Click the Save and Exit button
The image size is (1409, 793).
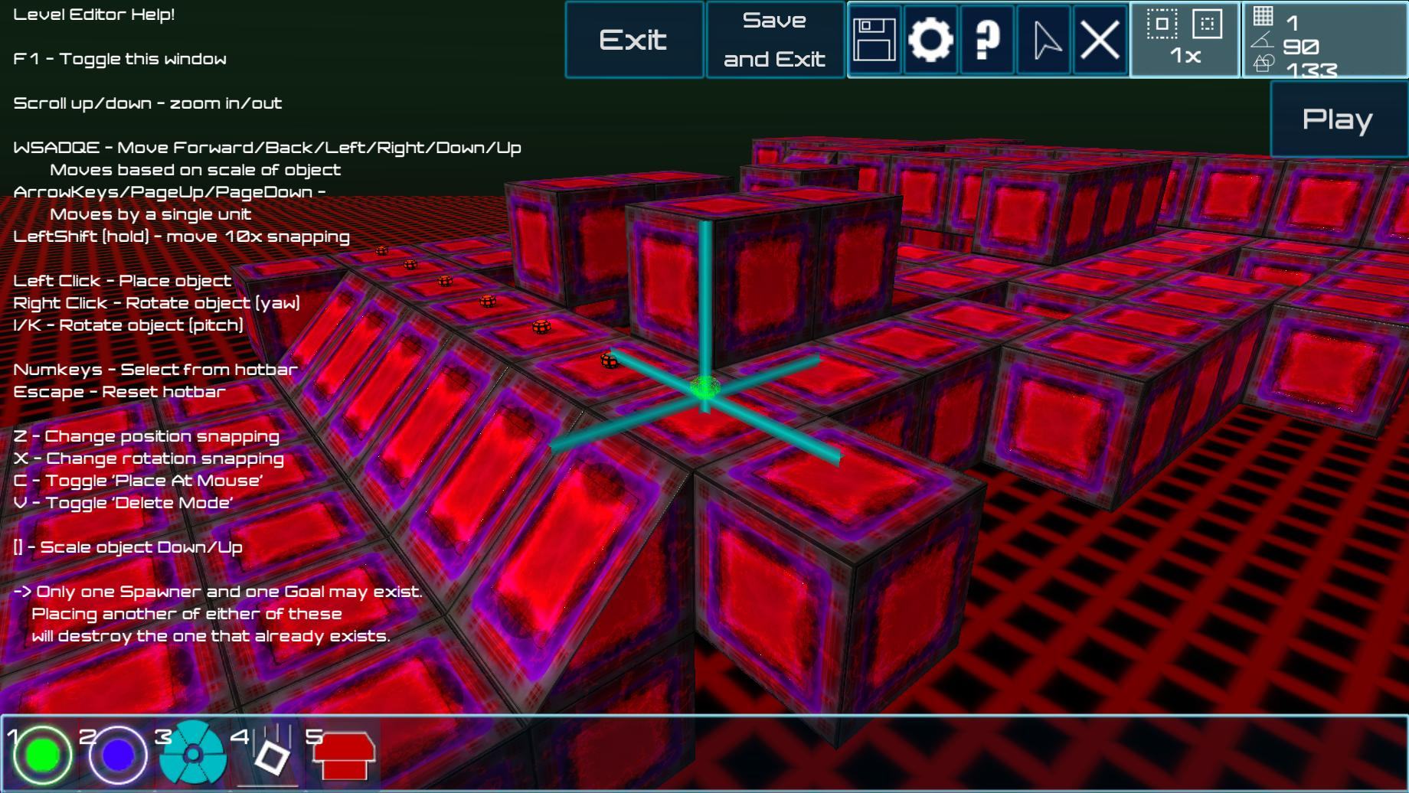774,40
